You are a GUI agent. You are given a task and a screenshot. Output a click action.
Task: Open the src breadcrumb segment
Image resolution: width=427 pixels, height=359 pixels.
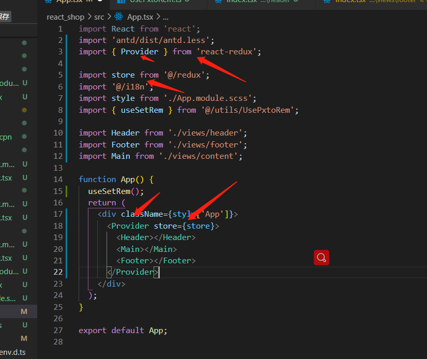[x=99, y=17]
